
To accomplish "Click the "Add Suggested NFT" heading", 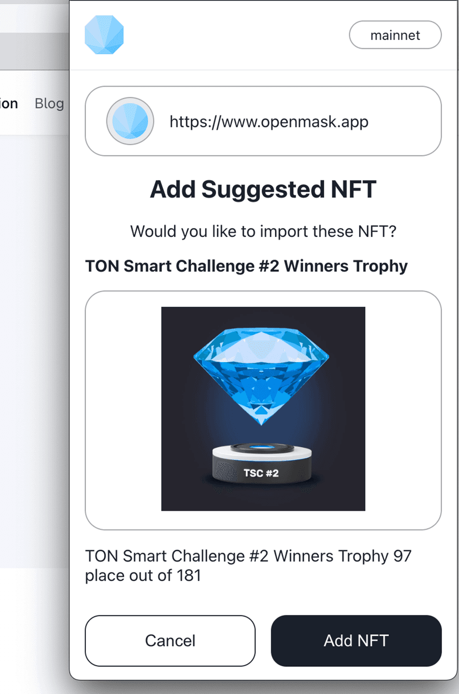I will coord(263,190).
